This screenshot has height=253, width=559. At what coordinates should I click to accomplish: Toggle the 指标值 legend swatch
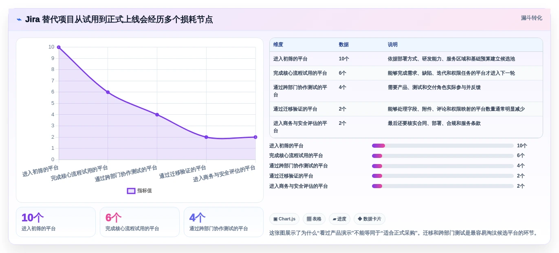point(131,191)
